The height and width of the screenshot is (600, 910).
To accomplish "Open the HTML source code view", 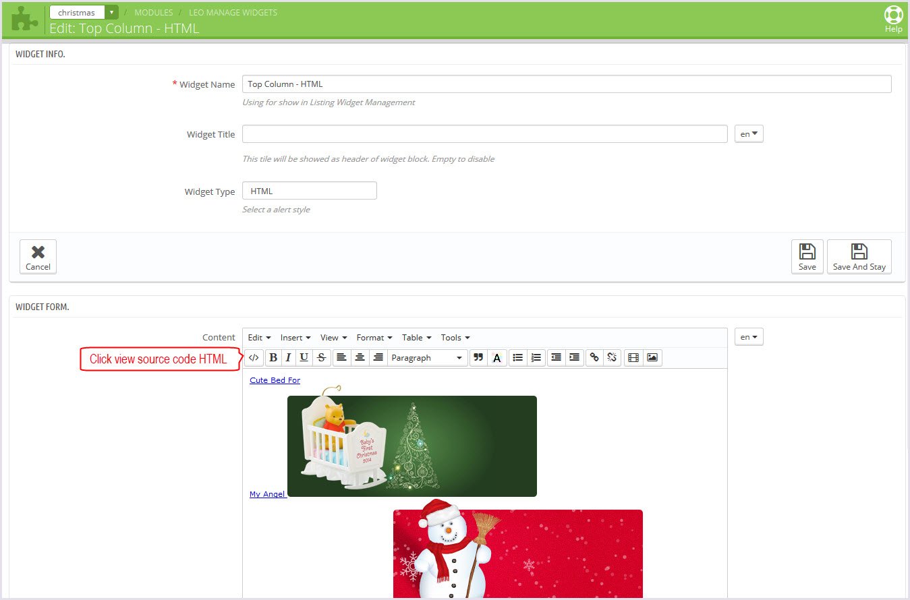I will pos(254,358).
